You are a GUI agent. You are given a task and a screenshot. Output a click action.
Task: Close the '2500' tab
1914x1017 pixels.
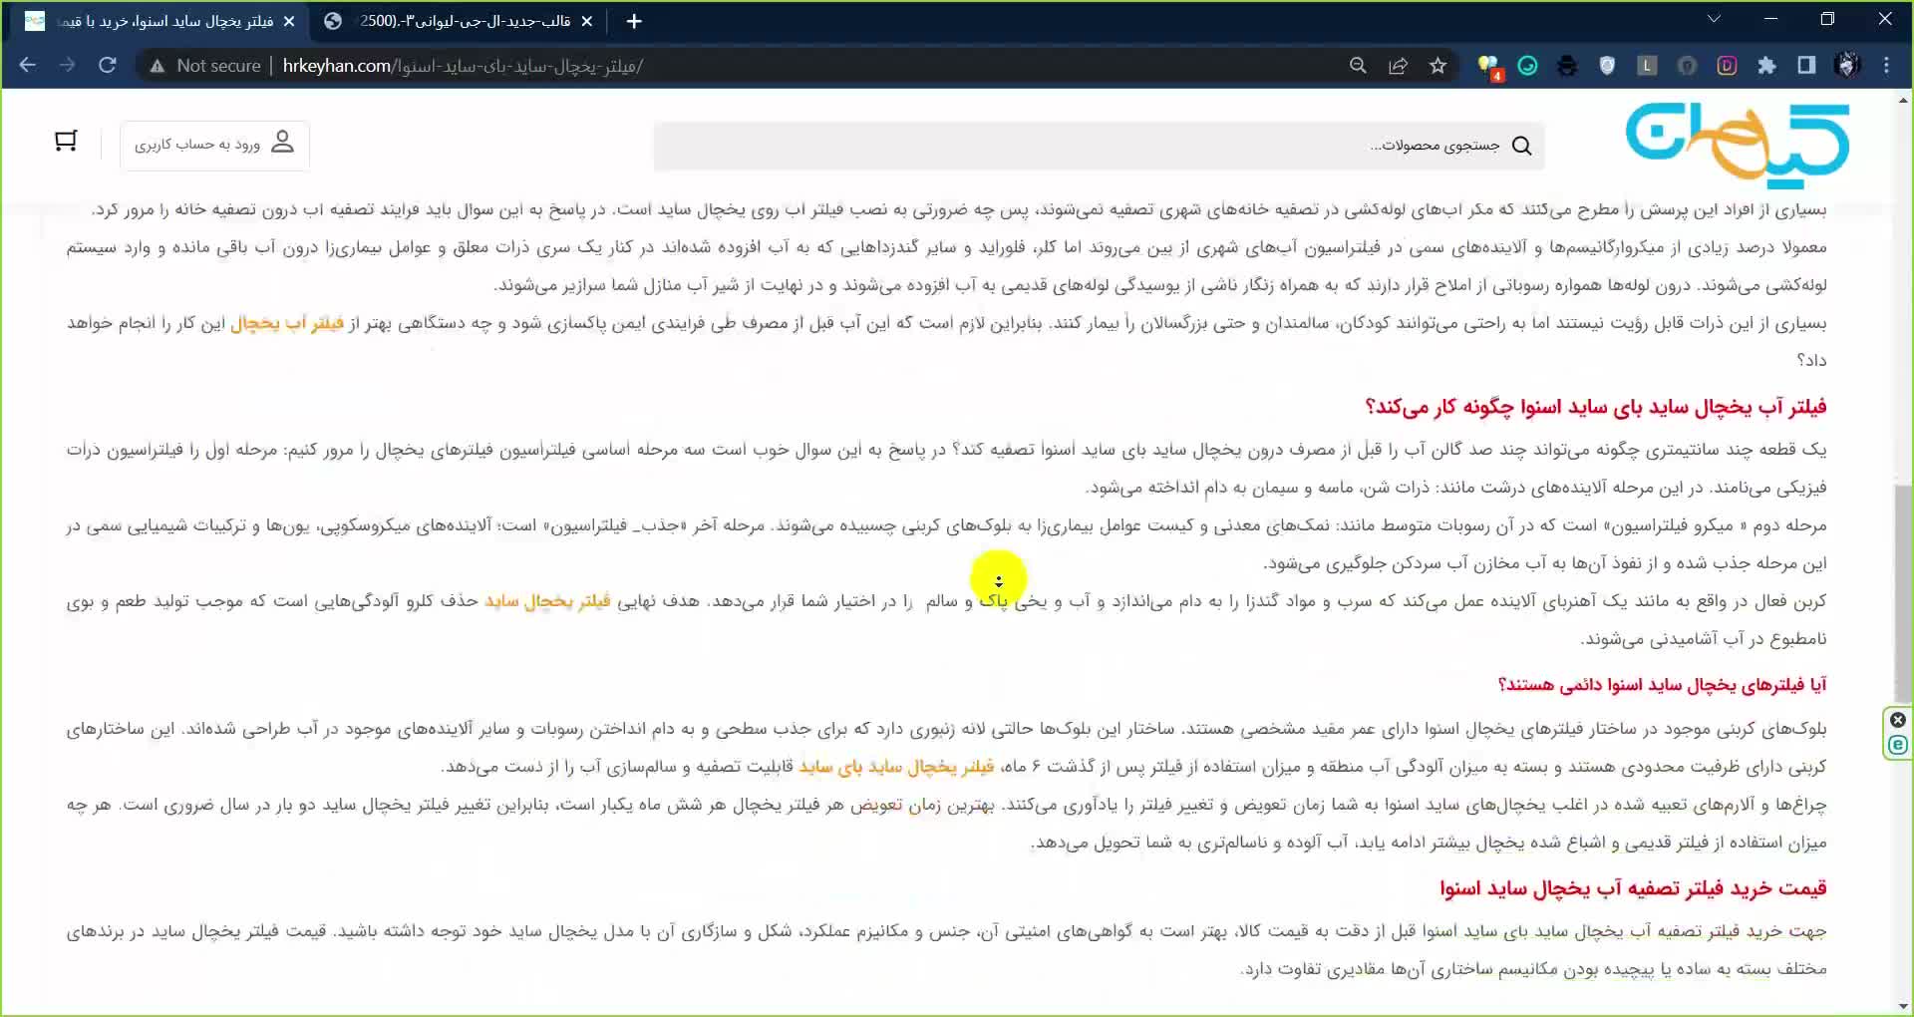coord(587,21)
